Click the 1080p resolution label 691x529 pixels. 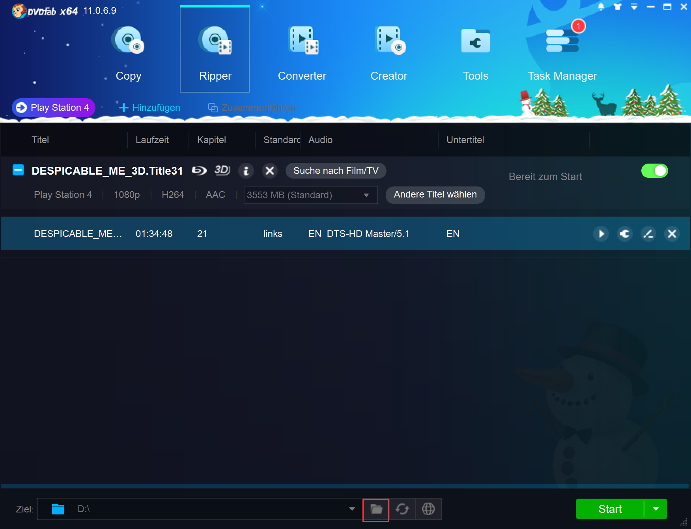[127, 195]
